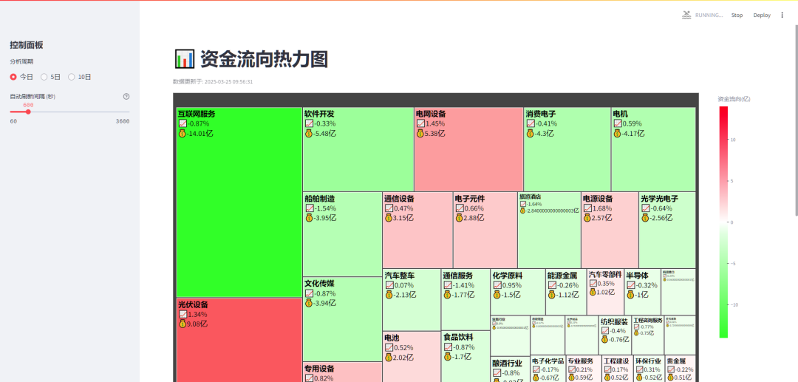Select the 消费电子 treemap block
Viewport: 798px width, 382px height.
coord(567,149)
